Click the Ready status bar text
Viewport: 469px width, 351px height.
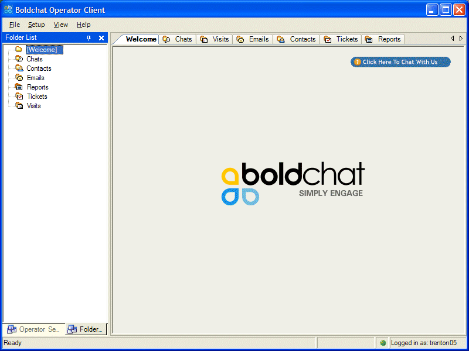click(x=12, y=343)
